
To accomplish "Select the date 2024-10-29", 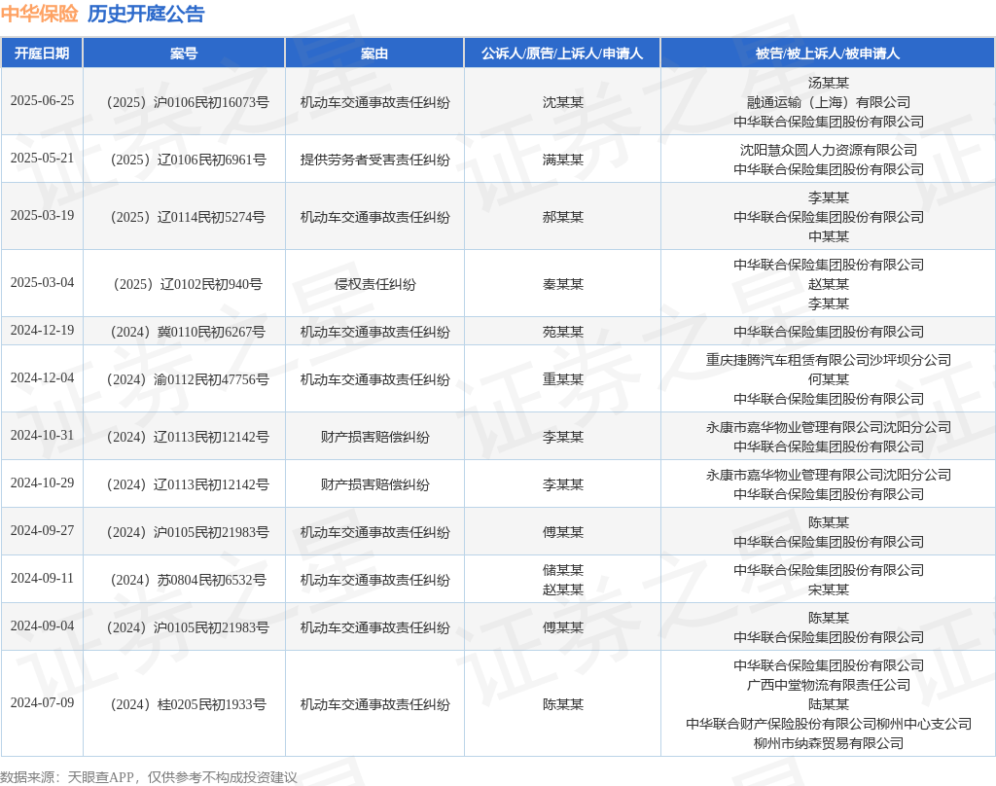I will [42, 482].
